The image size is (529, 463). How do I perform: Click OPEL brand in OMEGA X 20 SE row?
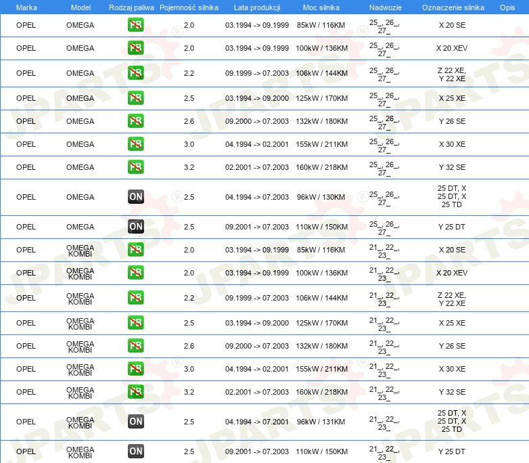(x=26, y=25)
